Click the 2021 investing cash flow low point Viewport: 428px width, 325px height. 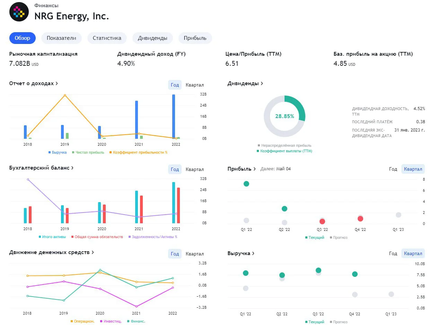[137, 307]
